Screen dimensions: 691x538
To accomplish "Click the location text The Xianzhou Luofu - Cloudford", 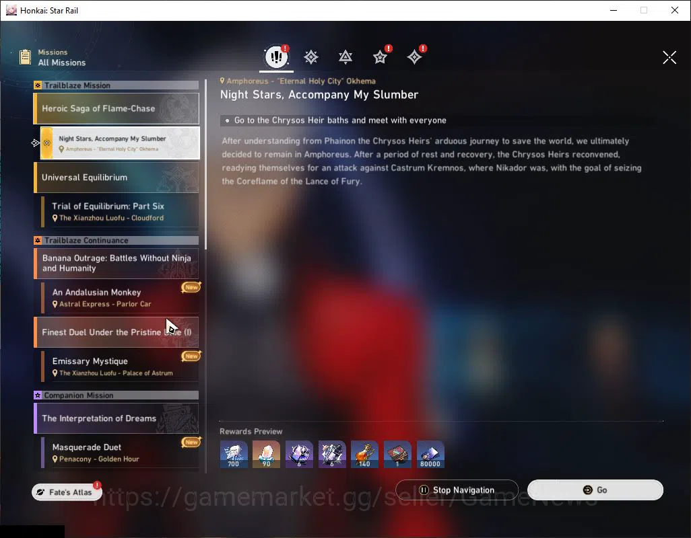I will pos(112,218).
